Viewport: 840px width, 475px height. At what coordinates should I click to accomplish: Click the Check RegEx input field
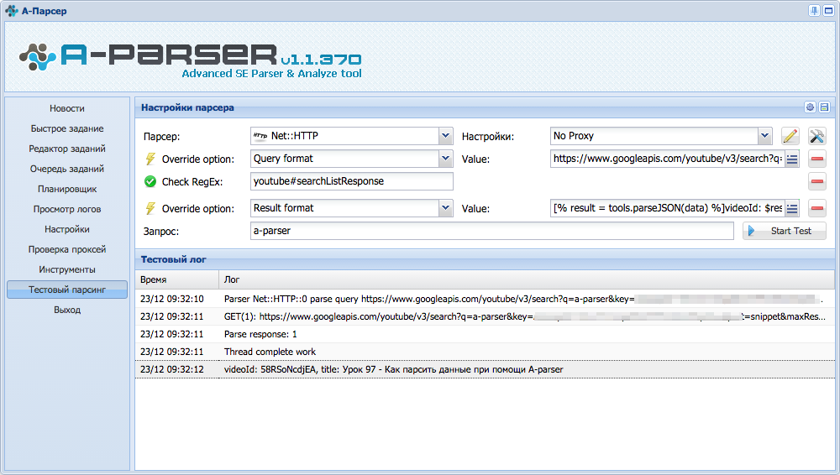[351, 181]
